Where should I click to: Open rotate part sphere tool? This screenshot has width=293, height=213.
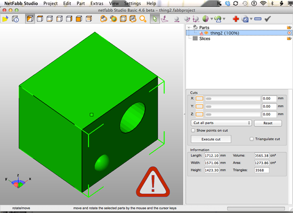click(x=186, y=19)
